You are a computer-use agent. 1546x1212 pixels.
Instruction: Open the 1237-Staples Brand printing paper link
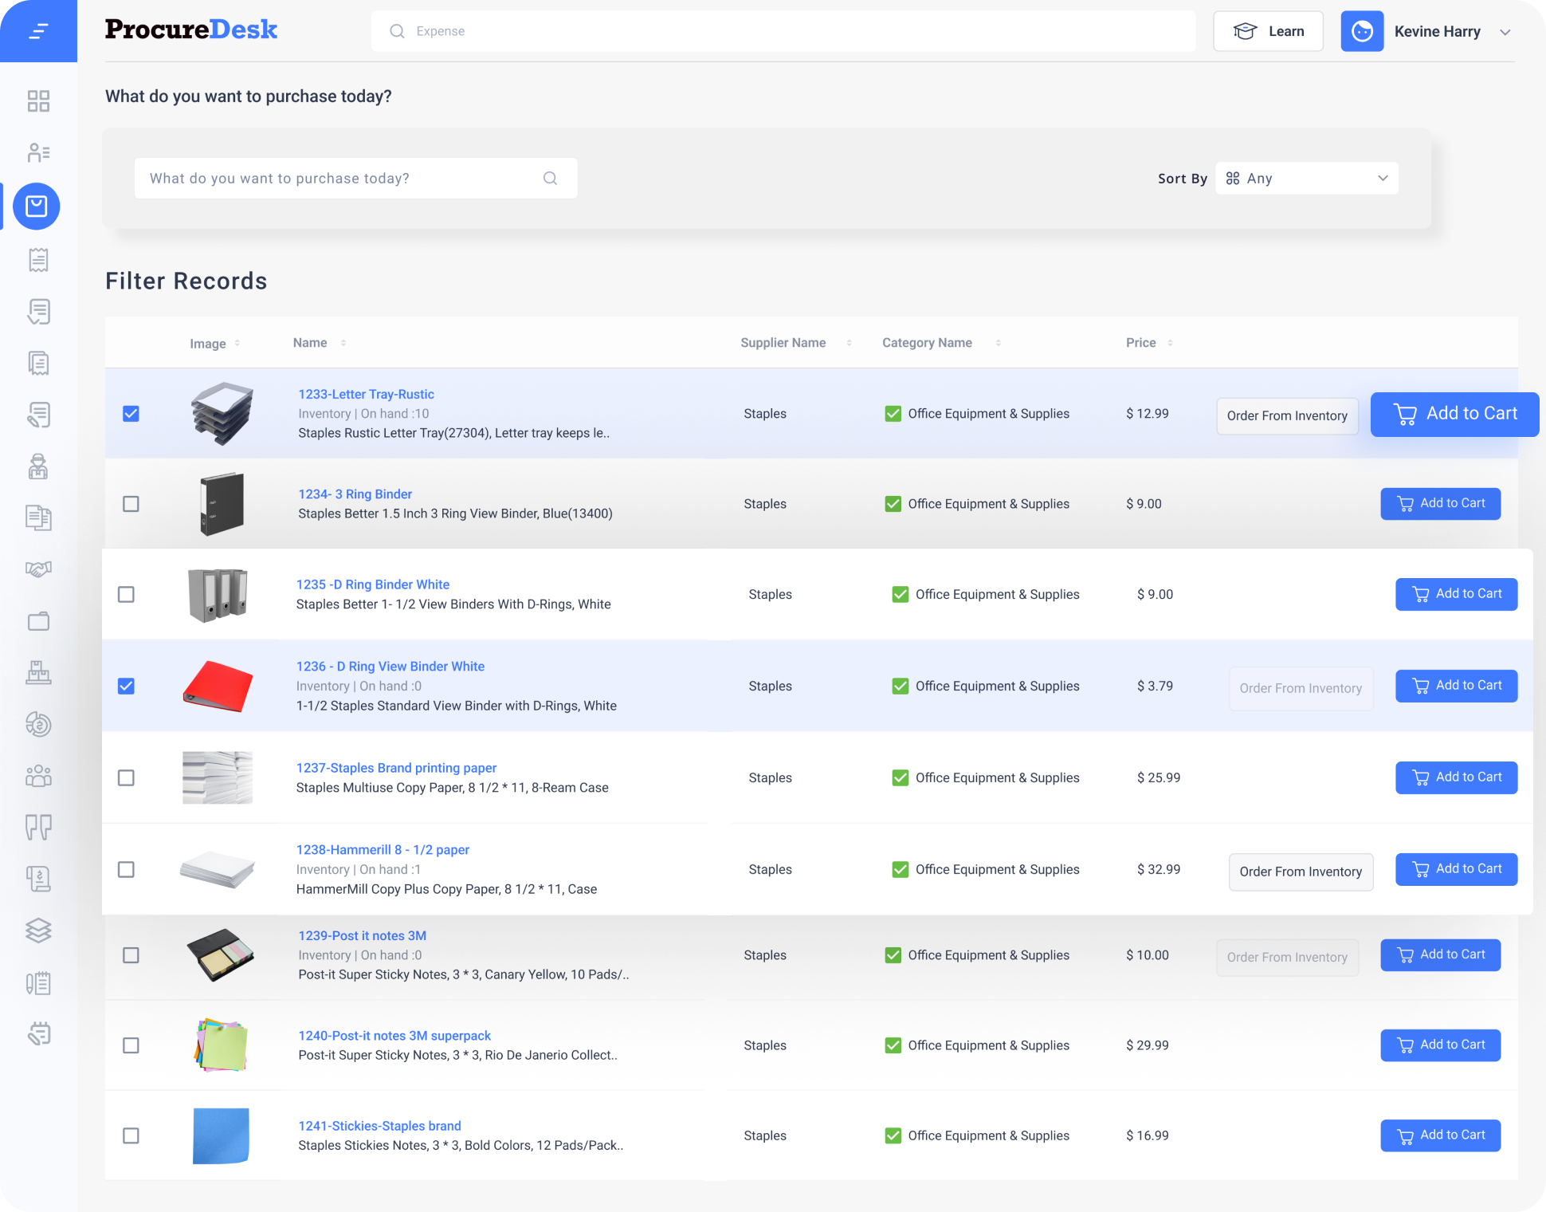[x=396, y=768]
